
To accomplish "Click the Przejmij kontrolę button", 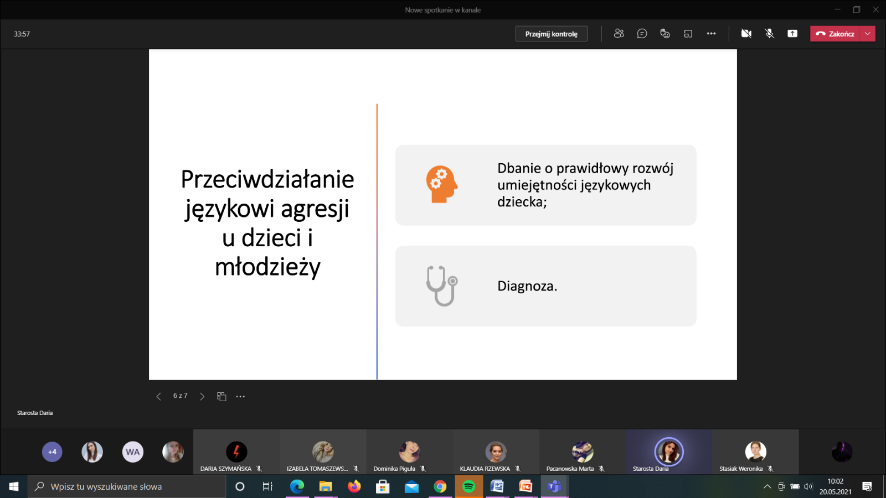I will click(551, 34).
